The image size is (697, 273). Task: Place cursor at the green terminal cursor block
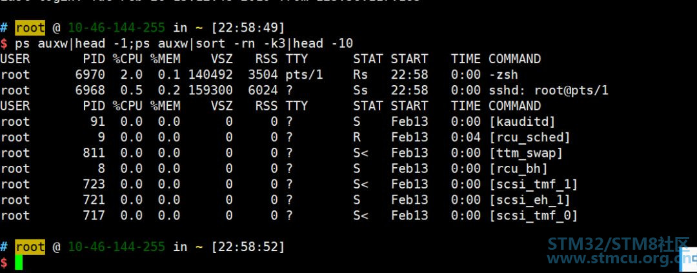click(19, 262)
